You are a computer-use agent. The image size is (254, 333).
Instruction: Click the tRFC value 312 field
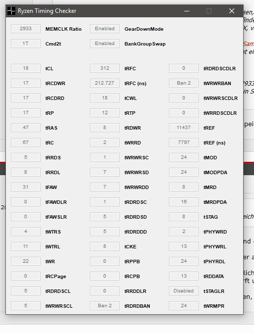click(105, 68)
